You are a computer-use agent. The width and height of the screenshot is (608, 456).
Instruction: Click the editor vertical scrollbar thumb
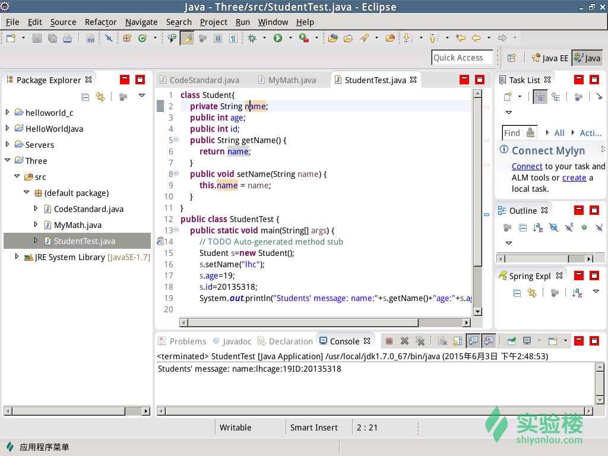(477, 182)
